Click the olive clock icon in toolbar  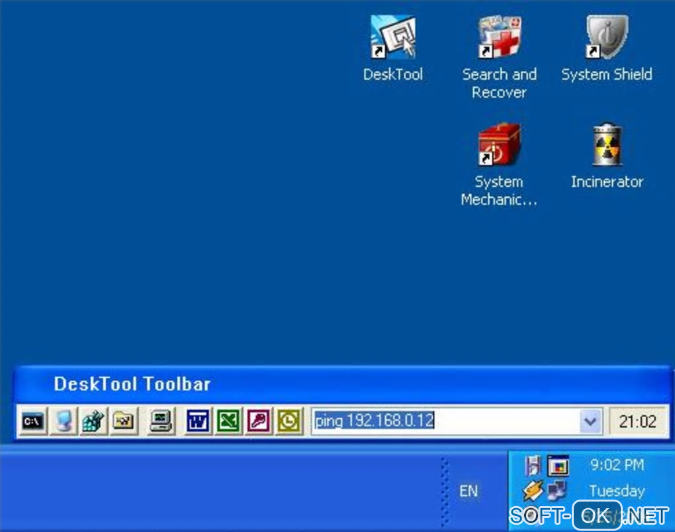coord(289,421)
